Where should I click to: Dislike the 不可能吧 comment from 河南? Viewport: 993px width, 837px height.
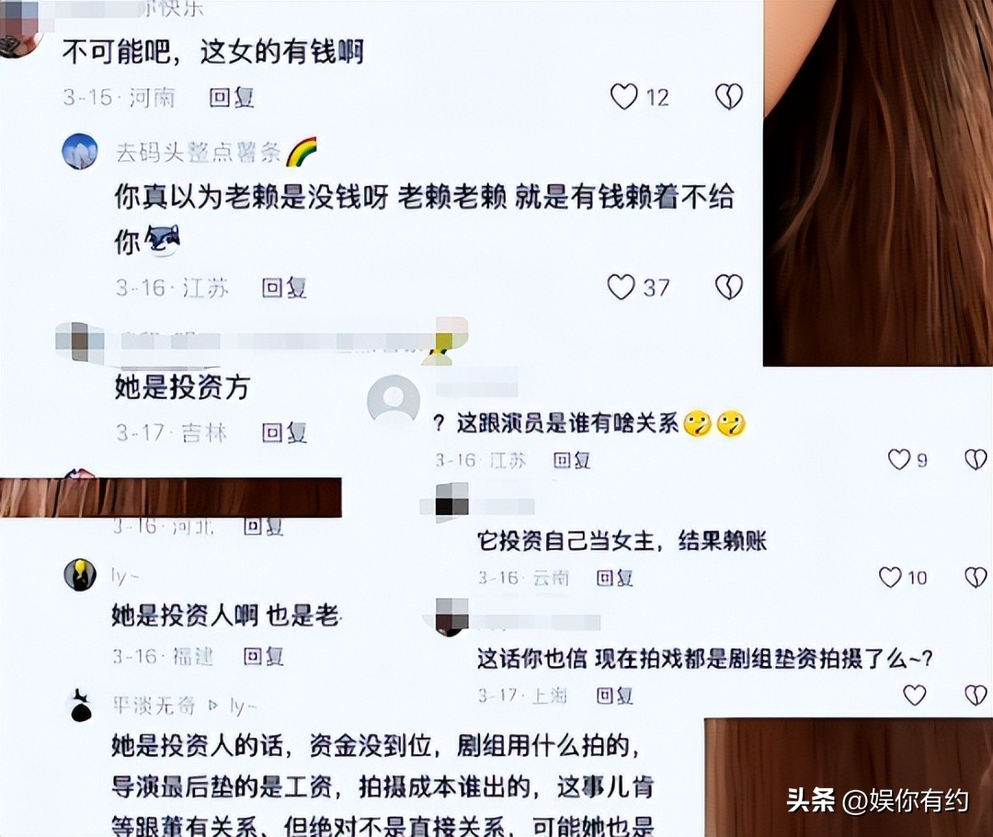[729, 97]
